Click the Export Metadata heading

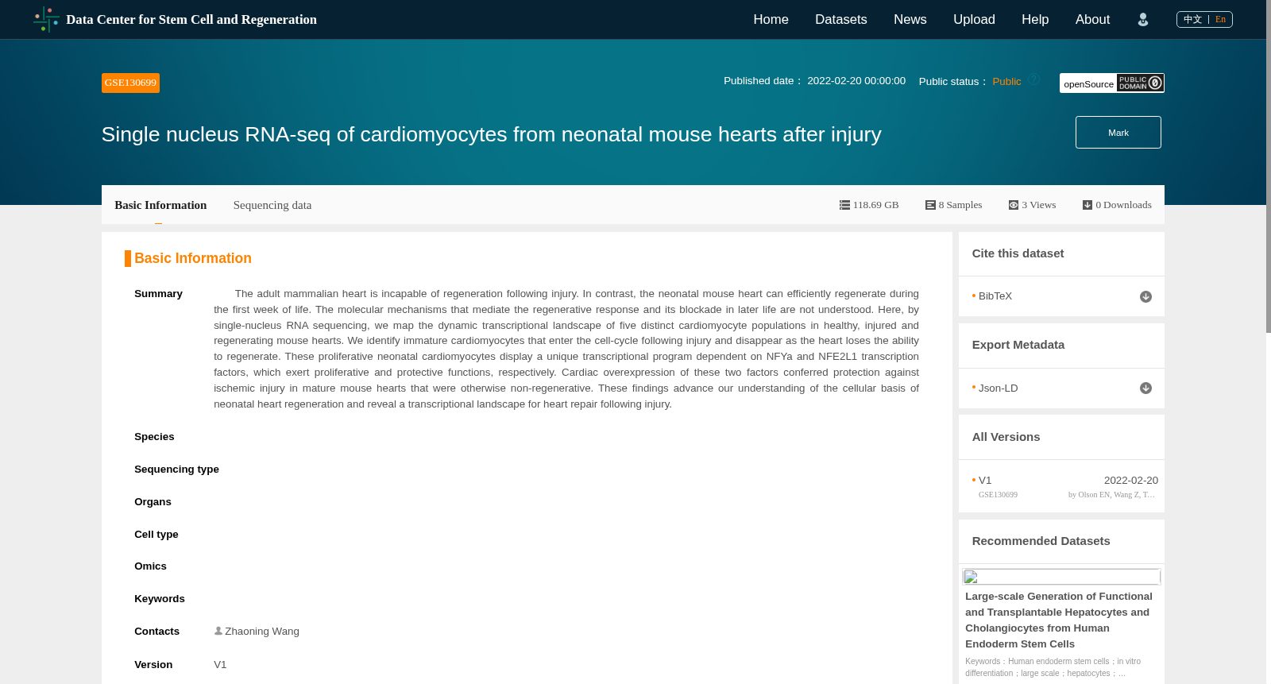click(1018, 345)
